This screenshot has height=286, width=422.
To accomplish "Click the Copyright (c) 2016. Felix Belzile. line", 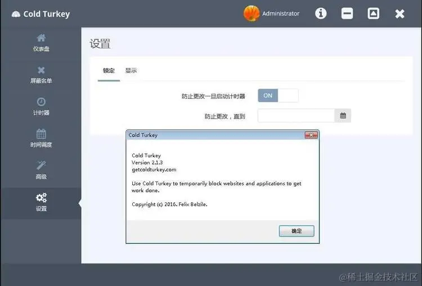I will tap(169, 205).
